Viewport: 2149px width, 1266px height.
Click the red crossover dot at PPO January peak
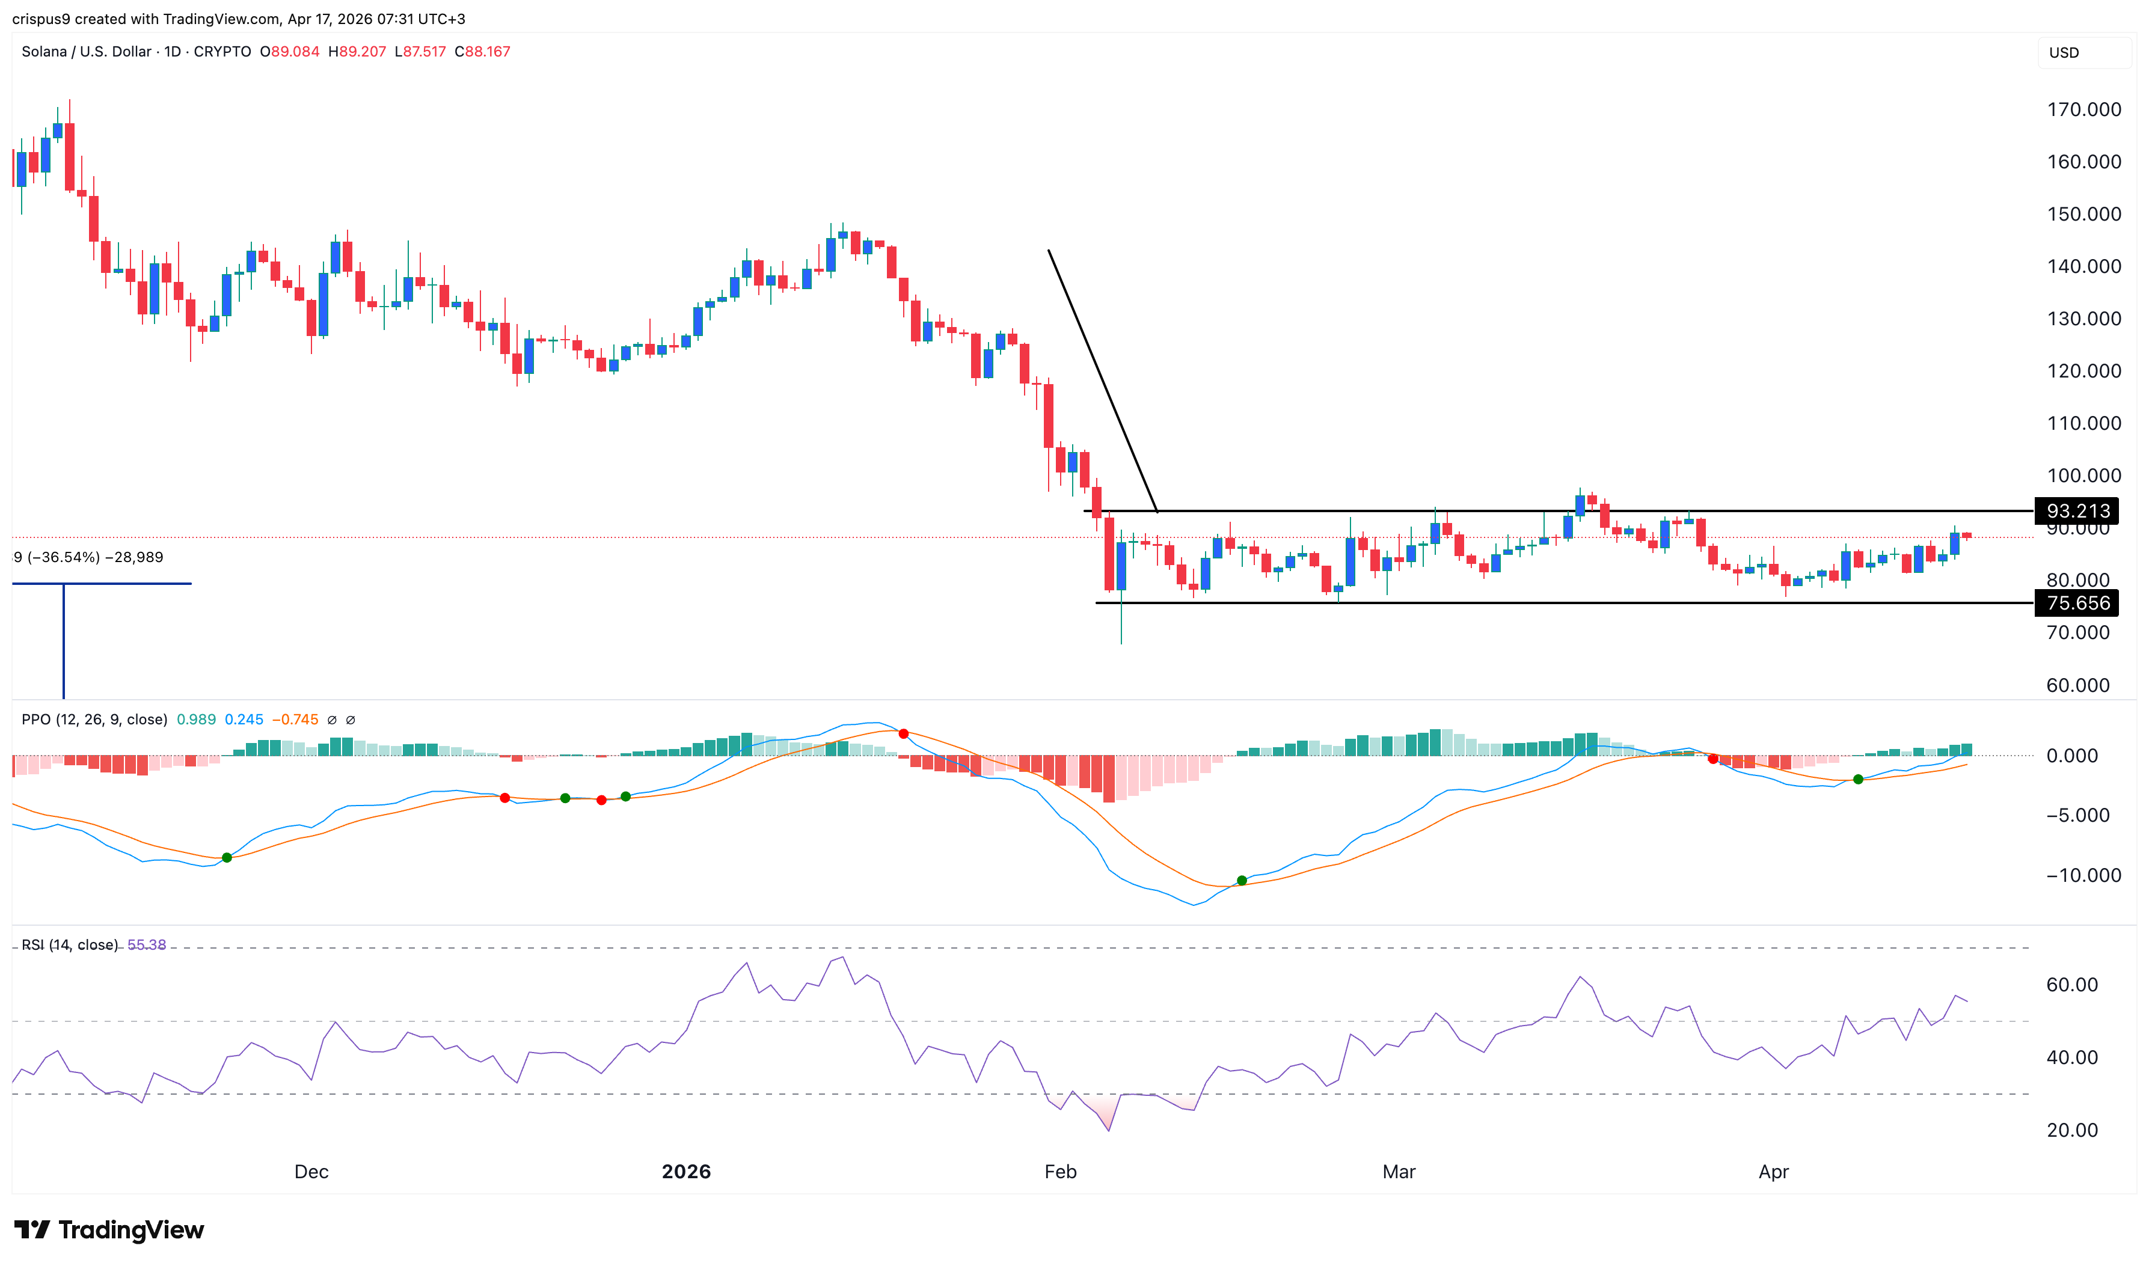click(904, 733)
